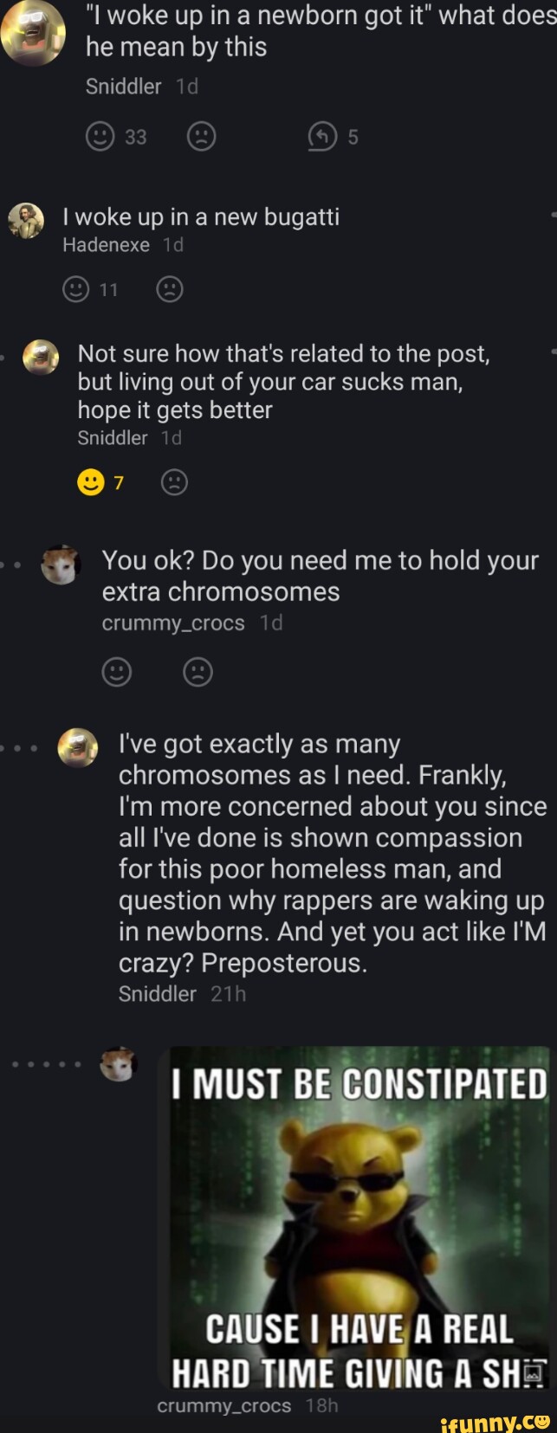Open crummy_crocs username under the meme image
Image resolution: width=557 pixels, height=1433 pixels.
[x=223, y=1405]
